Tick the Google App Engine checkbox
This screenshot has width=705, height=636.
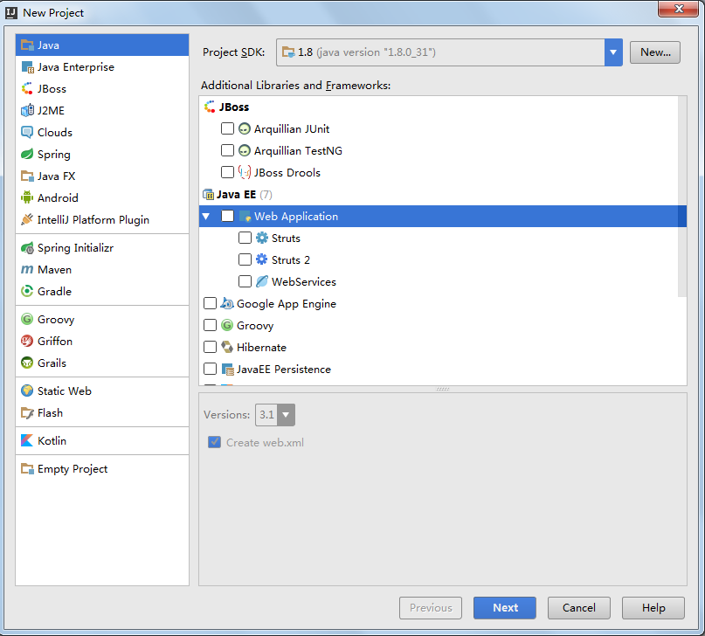point(210,303)
